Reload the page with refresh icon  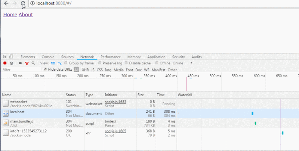(x=23, y=3)
